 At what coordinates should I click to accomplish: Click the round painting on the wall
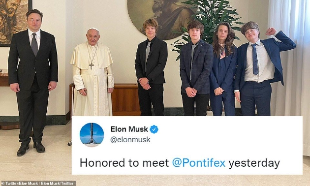tap(161, 18)
